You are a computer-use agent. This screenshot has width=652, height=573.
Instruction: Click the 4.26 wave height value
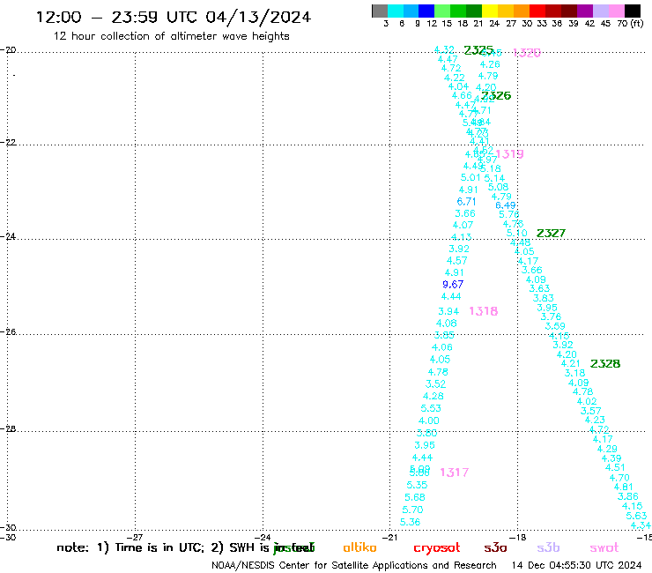pyautogui.click(x=490, y=64)
